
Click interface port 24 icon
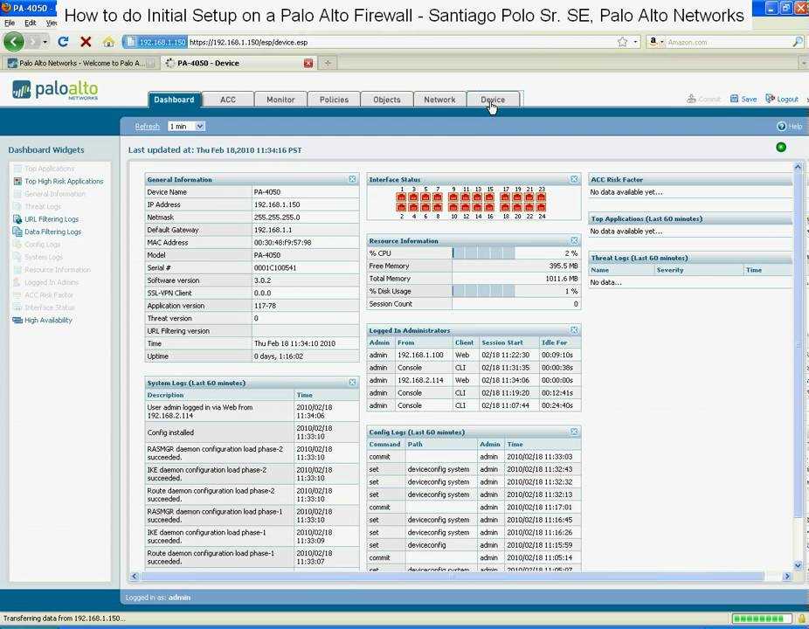[x=541, y=207]
